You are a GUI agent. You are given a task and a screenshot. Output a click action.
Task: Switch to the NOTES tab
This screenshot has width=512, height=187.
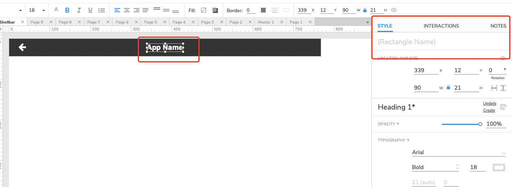[x=499, y=26]
